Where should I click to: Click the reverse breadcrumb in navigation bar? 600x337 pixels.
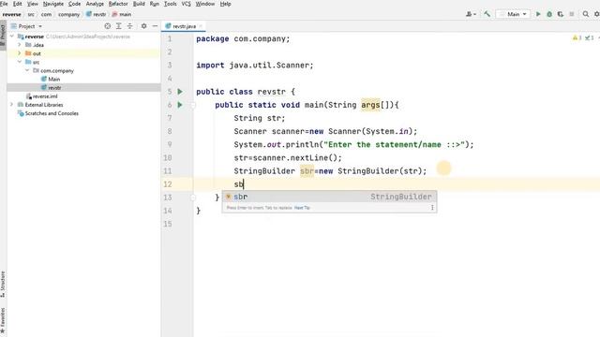[x=12, y=14]
